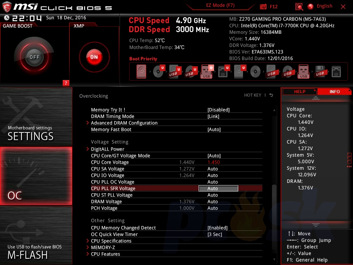Switch to the HELP tab
The width and height of the screenshot is (353, 265).
coord(300,91)
